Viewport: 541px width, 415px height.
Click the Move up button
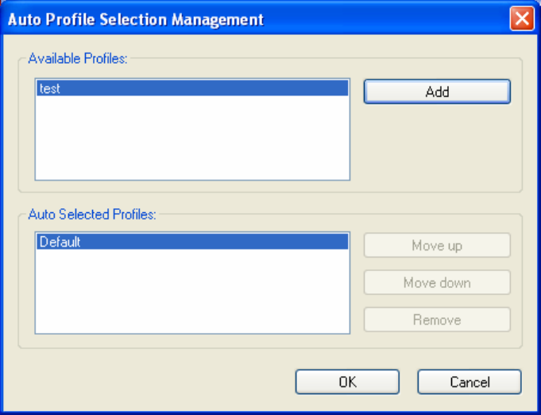(x=437, y=246)
